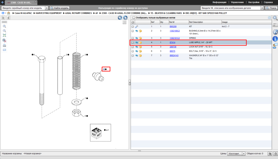Image resolution: width=278 pixels, height=159 pixels.
Task: Toggle the add circle on SPRING row
Action: [133, 38]
